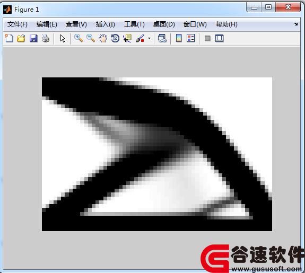Open the 编辑(E) menu
This screenshot has width=305, height=273.
pos(47,24)
